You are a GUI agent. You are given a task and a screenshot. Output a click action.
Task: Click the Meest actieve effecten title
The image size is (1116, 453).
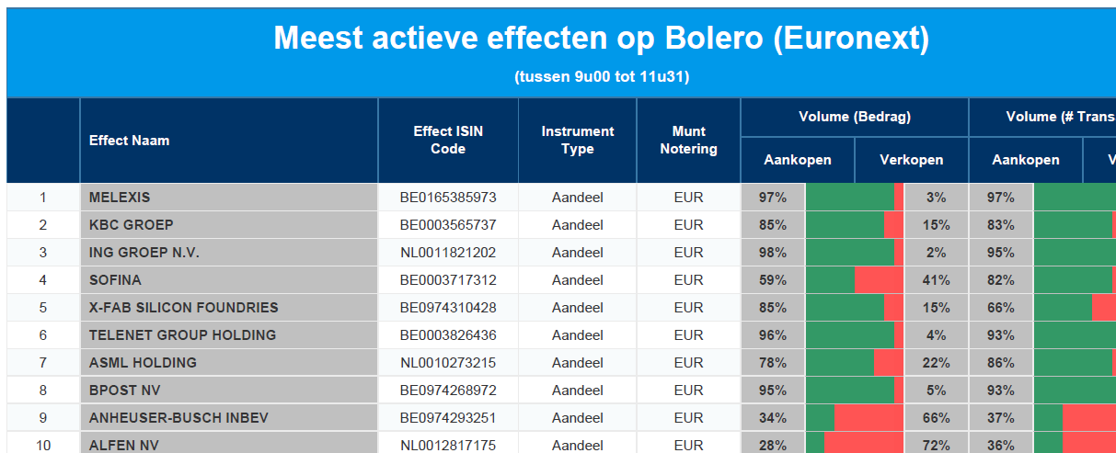(x=602, y=39)
